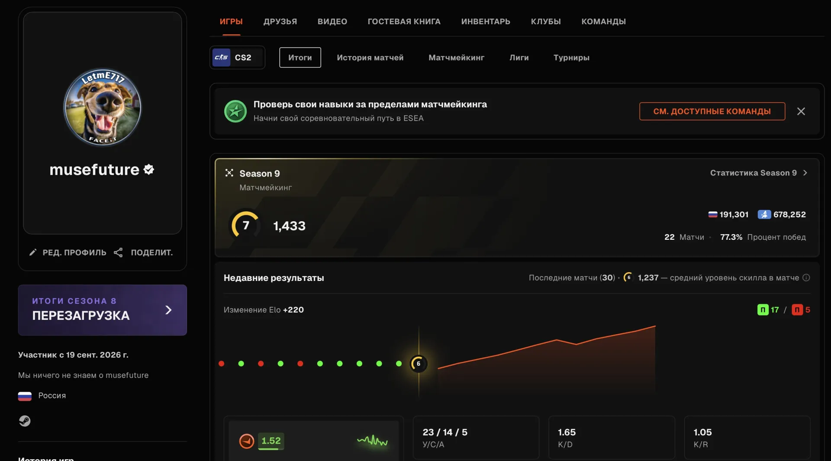
Task: Click the orange rating gauge icon
Action: 247,441
